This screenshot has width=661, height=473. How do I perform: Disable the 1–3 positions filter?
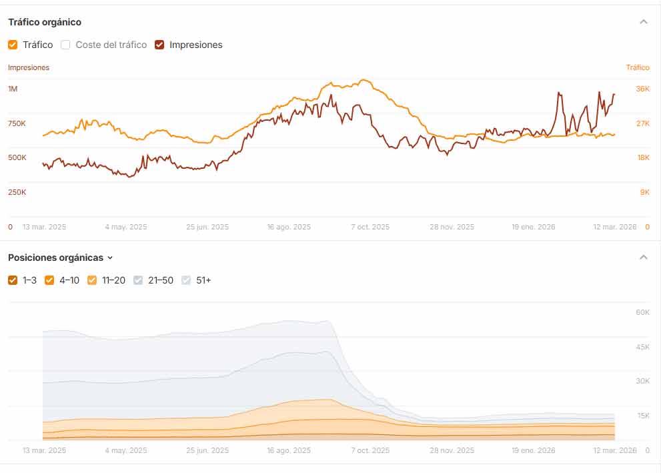pos(13,280)
